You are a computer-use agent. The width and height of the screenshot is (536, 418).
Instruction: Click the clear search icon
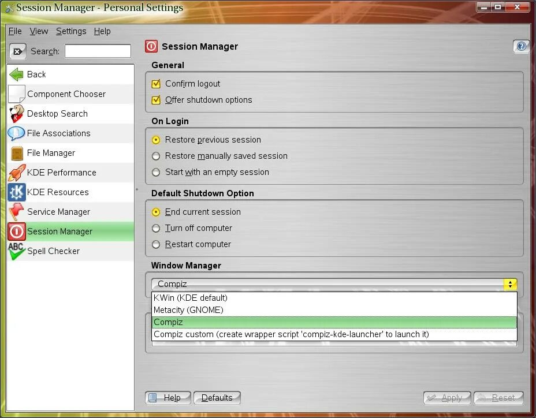(x=17, y=51)
